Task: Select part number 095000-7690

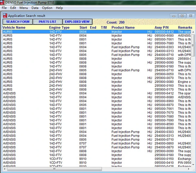Action: [164, 120]
